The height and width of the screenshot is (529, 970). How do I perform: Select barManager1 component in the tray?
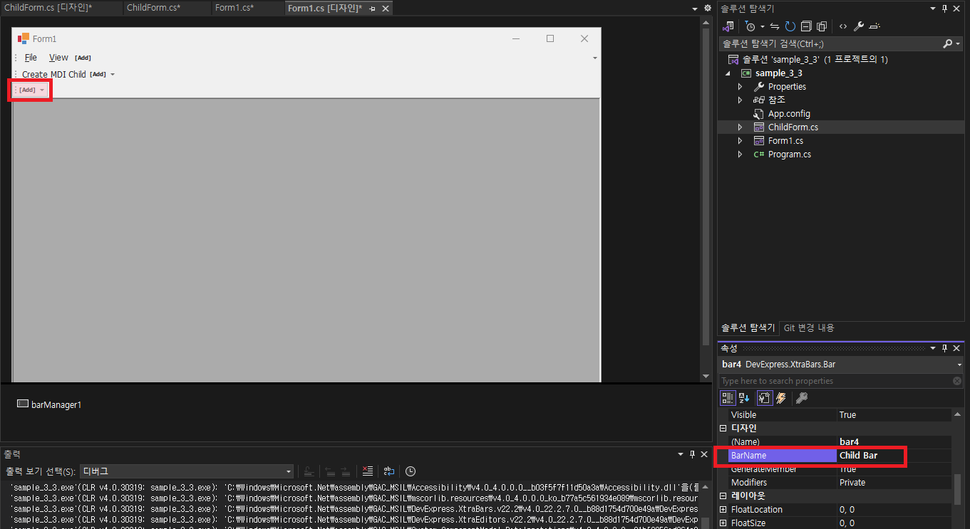(x=49, y=404)
